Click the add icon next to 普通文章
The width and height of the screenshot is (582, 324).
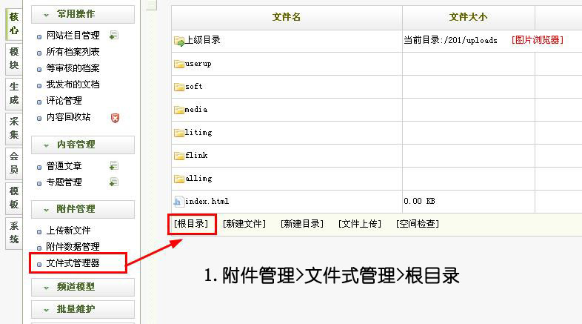[113, 166]
